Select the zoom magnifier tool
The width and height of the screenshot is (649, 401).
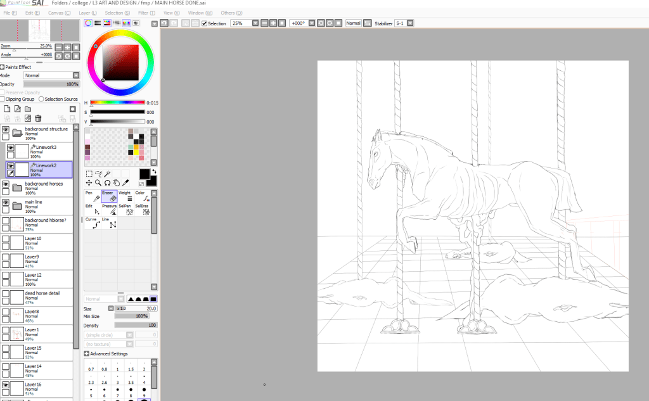(98, 183)
